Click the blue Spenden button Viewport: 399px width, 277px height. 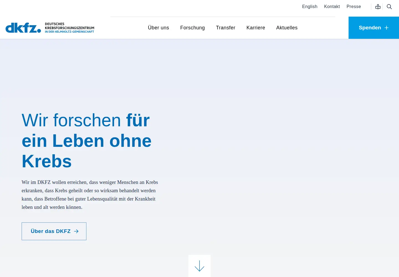click(x=374, y=28)
